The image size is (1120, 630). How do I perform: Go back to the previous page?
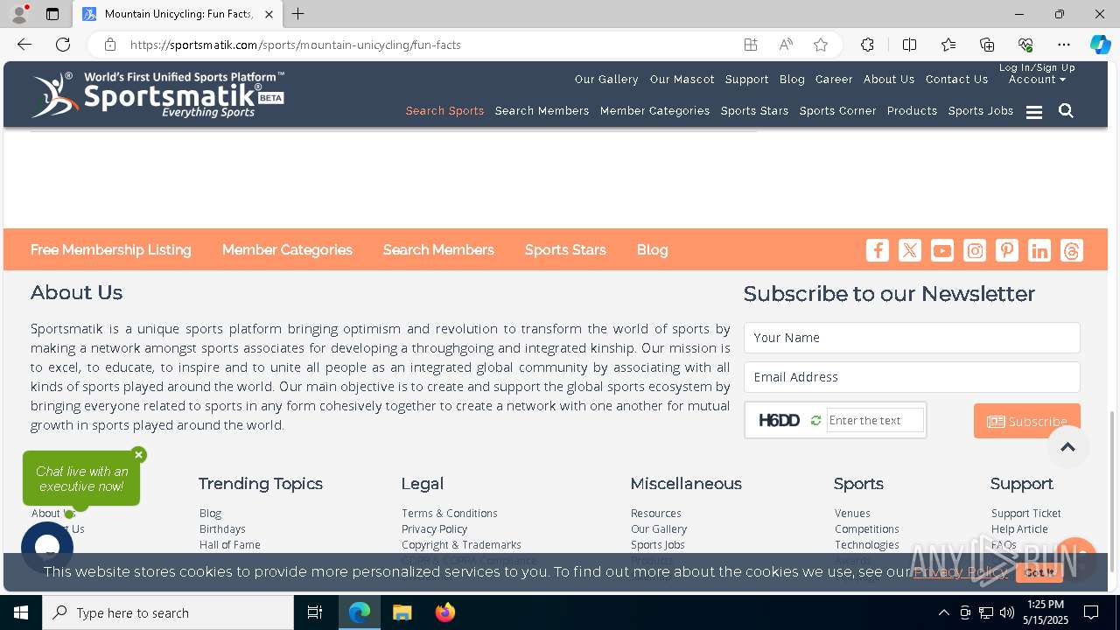24,45
